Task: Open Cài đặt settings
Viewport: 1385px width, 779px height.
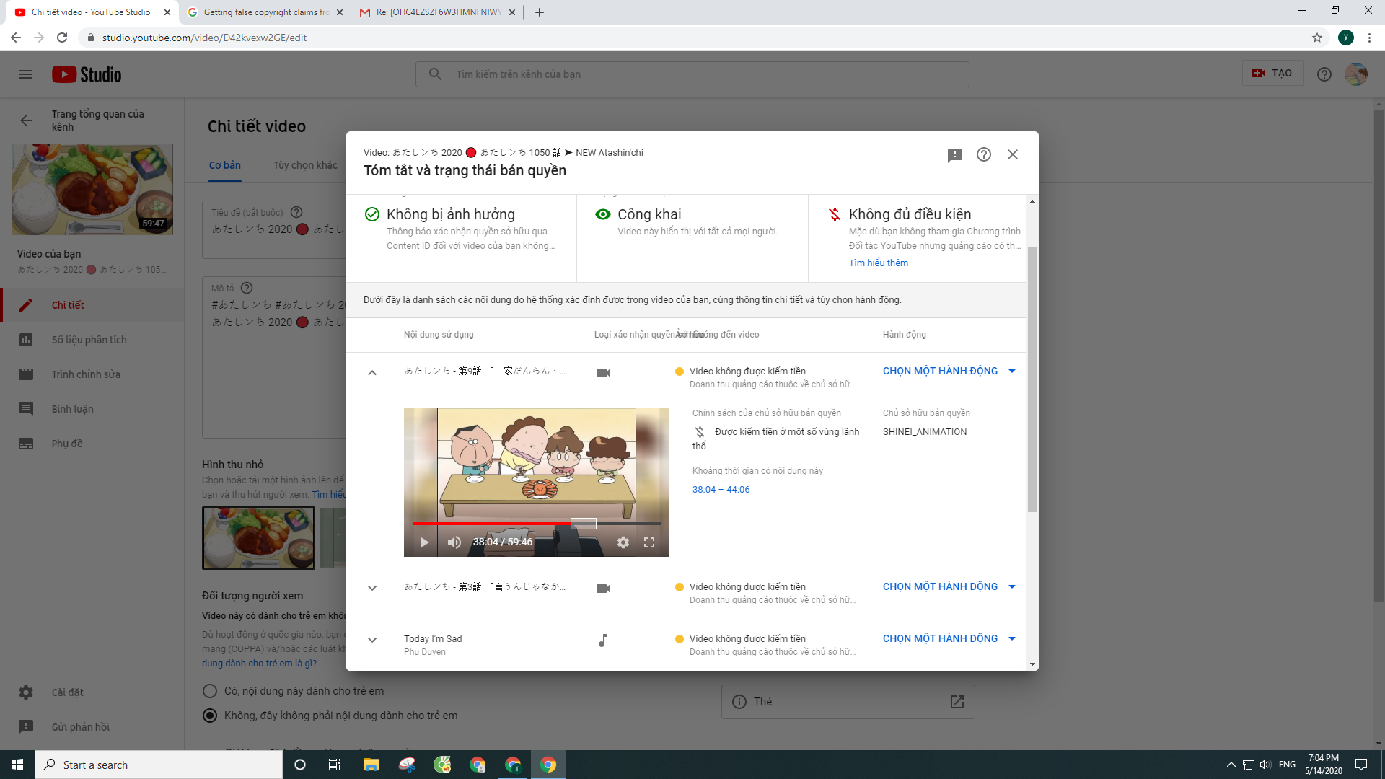Action: point(92,692)
